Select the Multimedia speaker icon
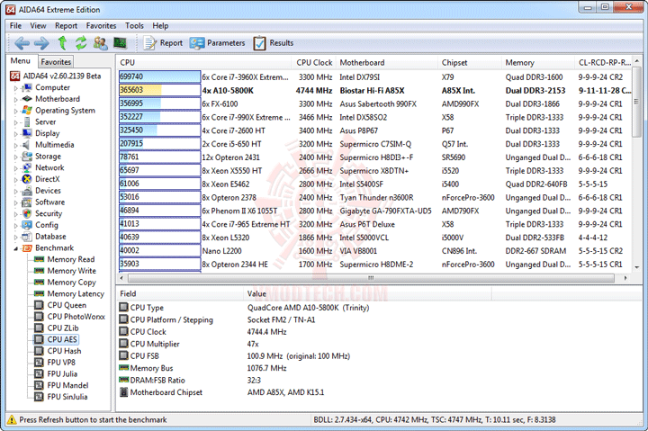 point(27,145)
